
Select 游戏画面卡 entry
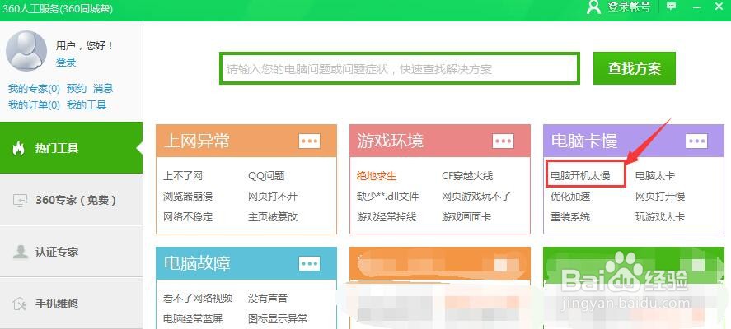coord(466,217)
